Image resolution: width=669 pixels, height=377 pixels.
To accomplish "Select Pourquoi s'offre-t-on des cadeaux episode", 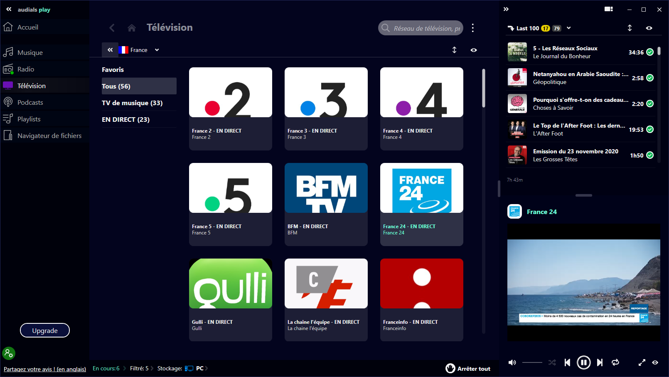I will [581, 104].
